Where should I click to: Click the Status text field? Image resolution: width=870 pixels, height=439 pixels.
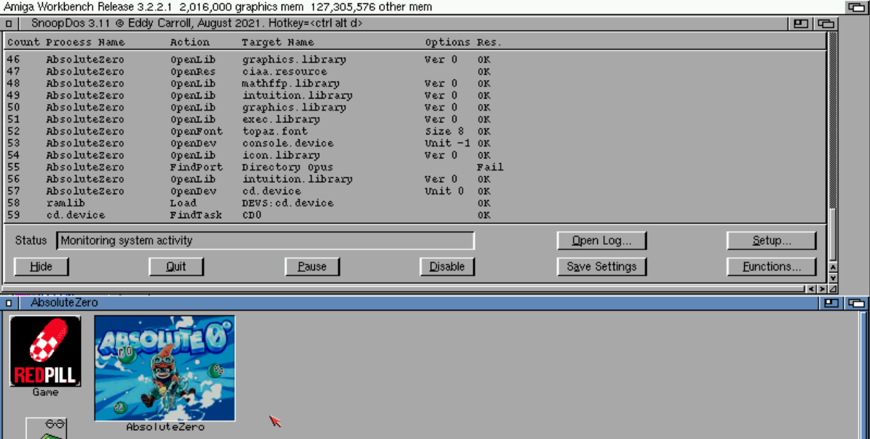pyautogui.click(x=265, y=241)
